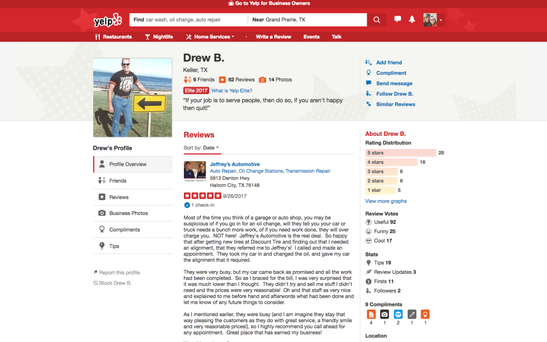The width and height of the screenshot is (547, 342).
Task: Open the messages speech bubble icon
Action: point(398,19)
